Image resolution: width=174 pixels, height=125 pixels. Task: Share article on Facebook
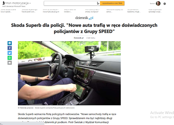[10, 48]
